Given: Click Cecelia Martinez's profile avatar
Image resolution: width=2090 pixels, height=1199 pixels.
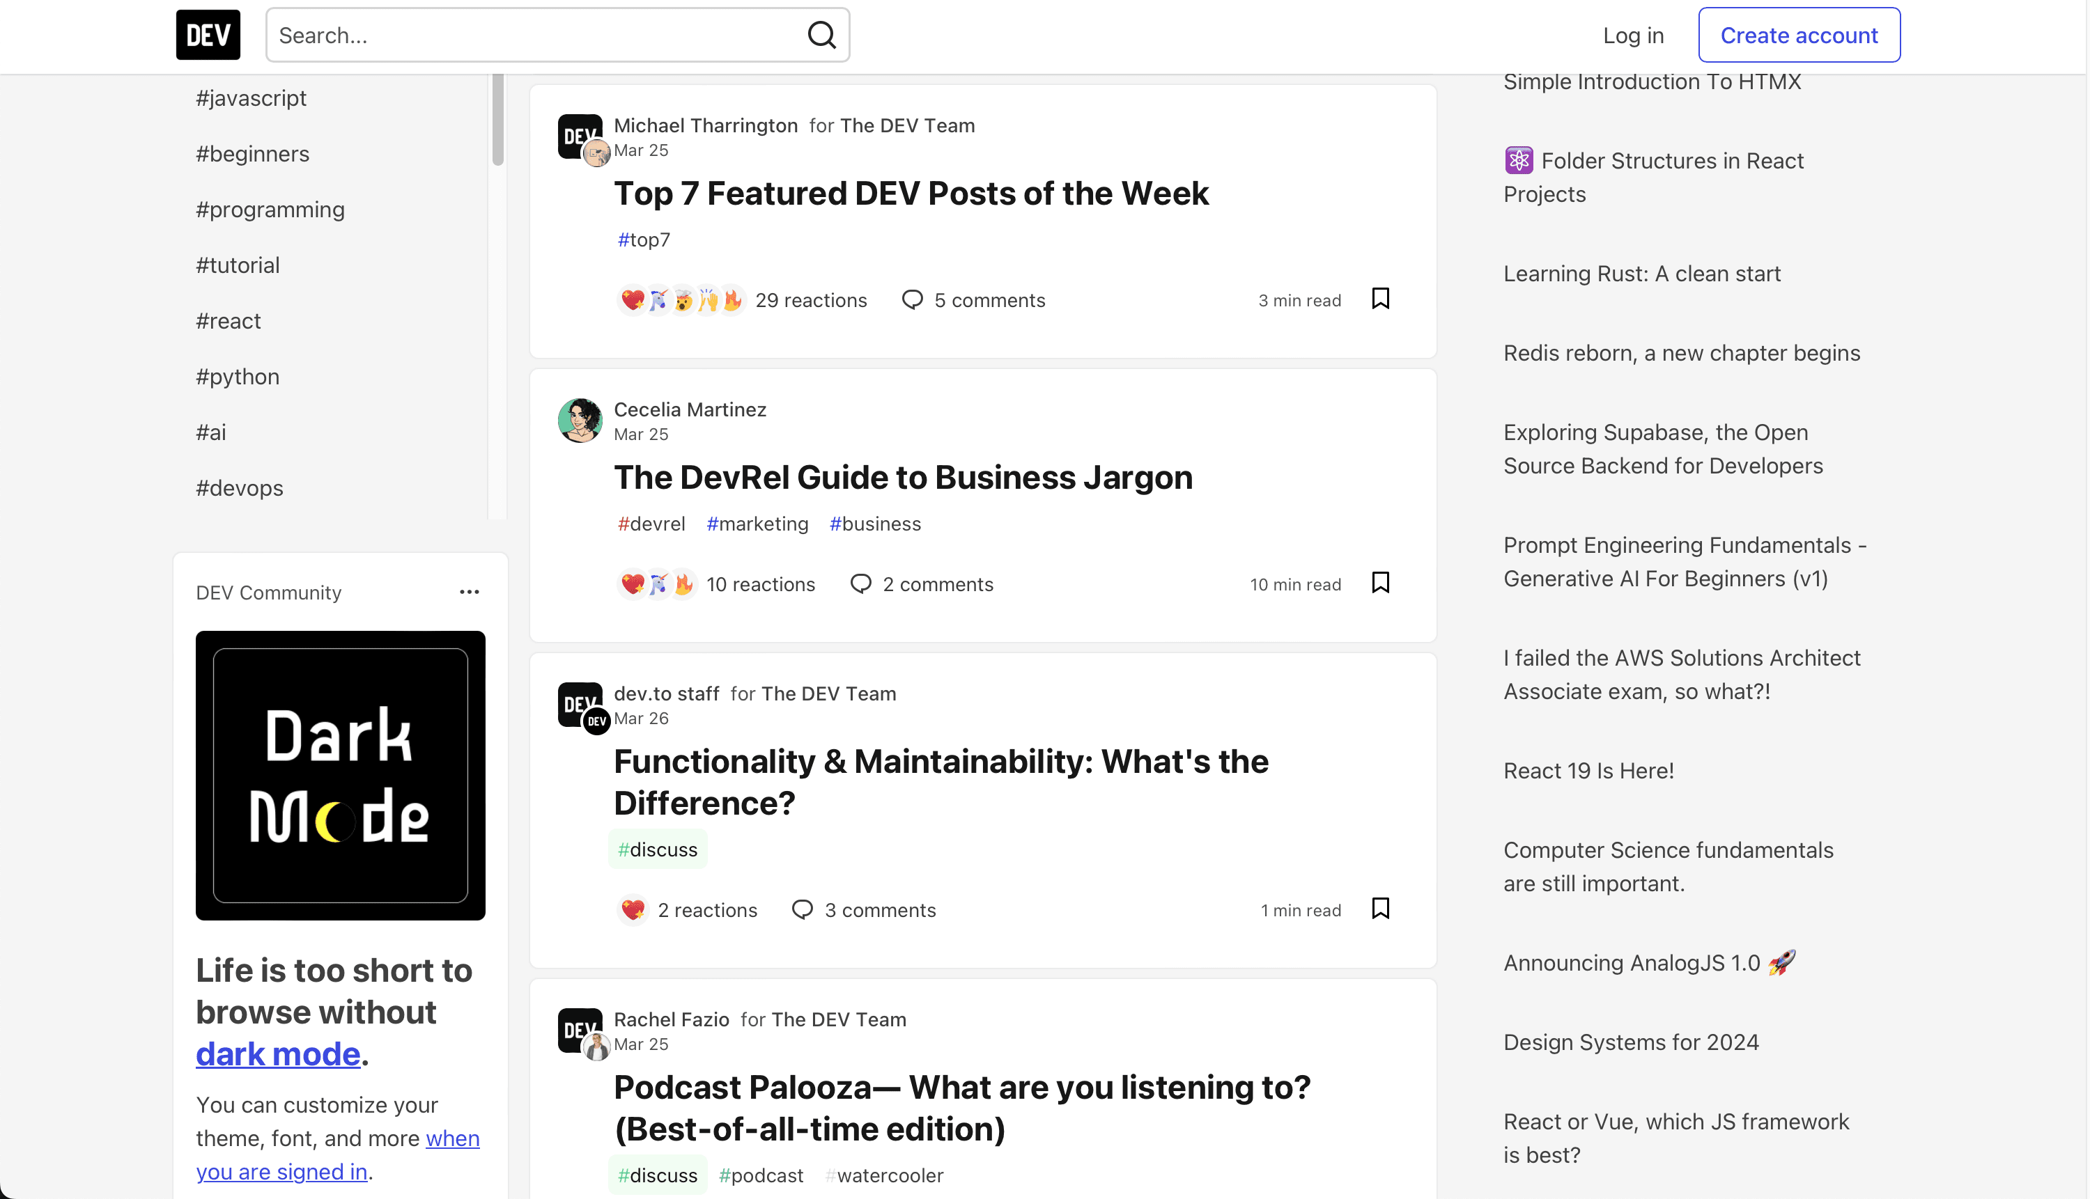Looking at the screenshot, I should [x=579, y=421].
